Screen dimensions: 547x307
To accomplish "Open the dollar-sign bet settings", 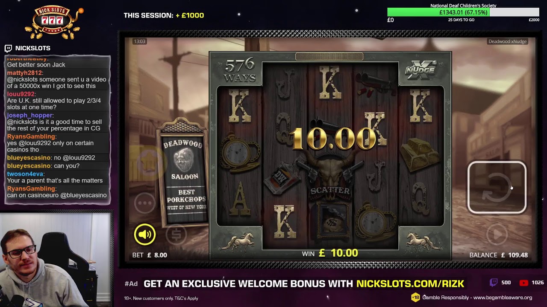I will click(x=176, y=234).
